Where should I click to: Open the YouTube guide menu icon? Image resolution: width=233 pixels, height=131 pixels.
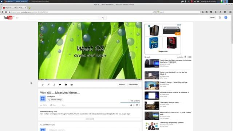click(x=17, y=18)
